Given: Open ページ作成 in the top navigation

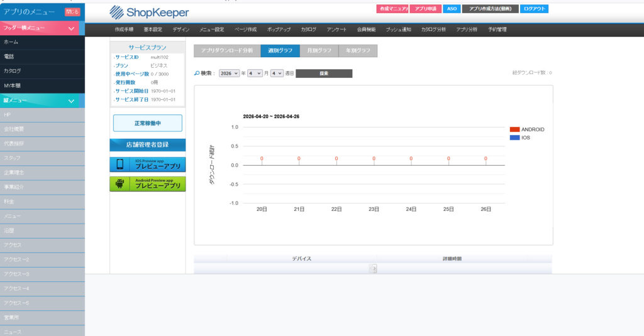Looking at the screenshot, I should [246, 30].
